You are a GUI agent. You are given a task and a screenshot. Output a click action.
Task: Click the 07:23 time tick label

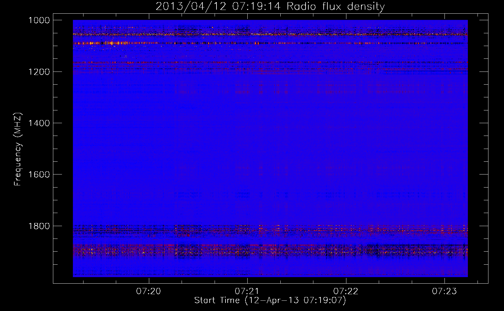click(445, 291)
